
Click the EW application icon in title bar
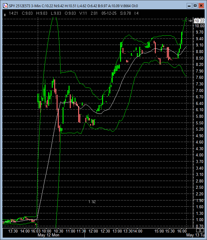tap(5, 6)
